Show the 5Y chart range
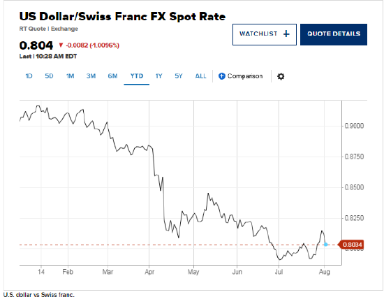384x304 pixels. click(x=179, y=76)
